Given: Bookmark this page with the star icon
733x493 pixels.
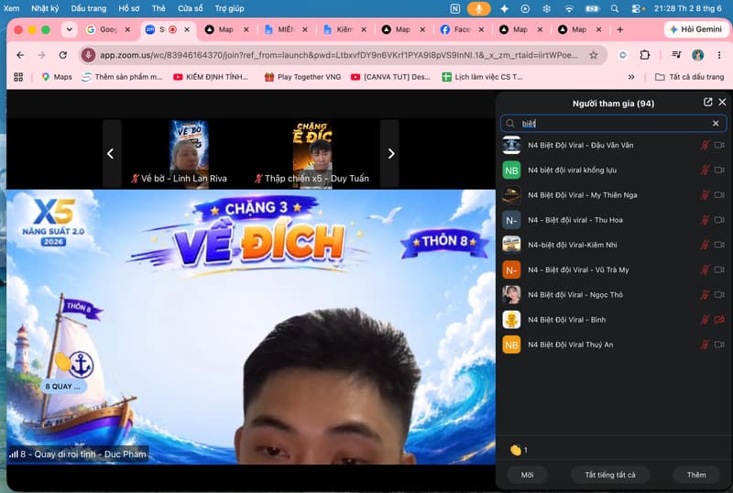Looking at the screenshot, I should pyautogui.click(x=593, y=55).
